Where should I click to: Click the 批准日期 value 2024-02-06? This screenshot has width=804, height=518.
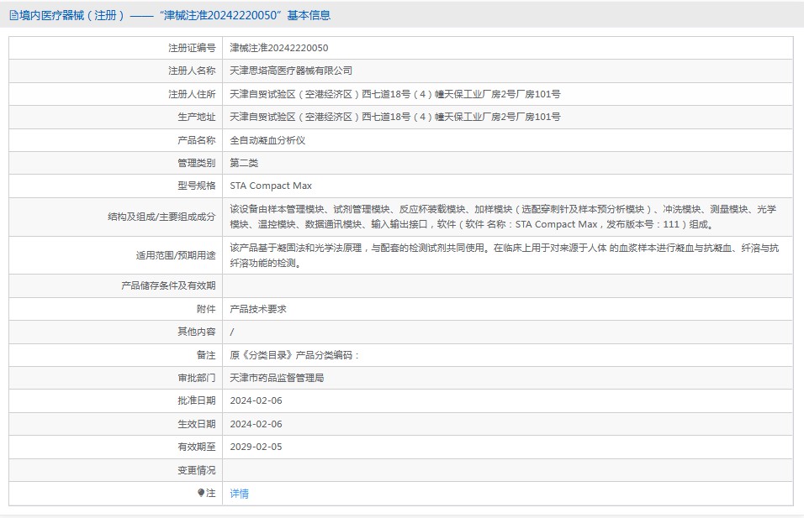click(x=256, y=400)
